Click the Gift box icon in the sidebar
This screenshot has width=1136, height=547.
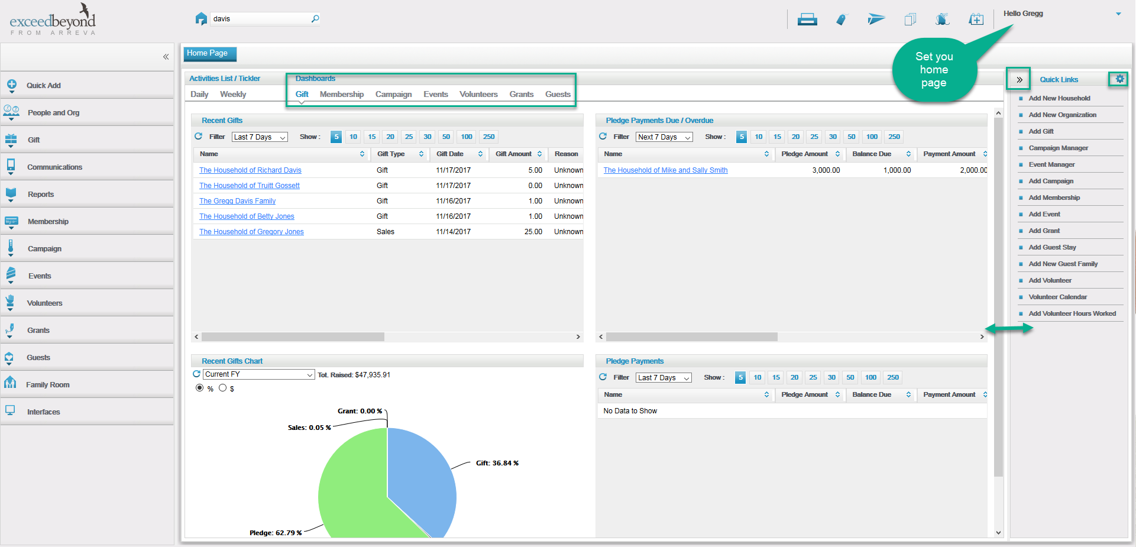tap(11, 140)
